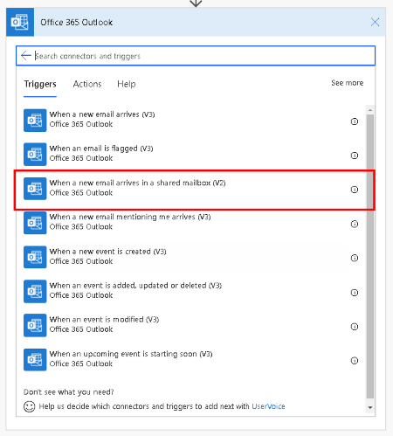Show info for When a new event is created
The image size is (393, 436).
pos(355,258)
